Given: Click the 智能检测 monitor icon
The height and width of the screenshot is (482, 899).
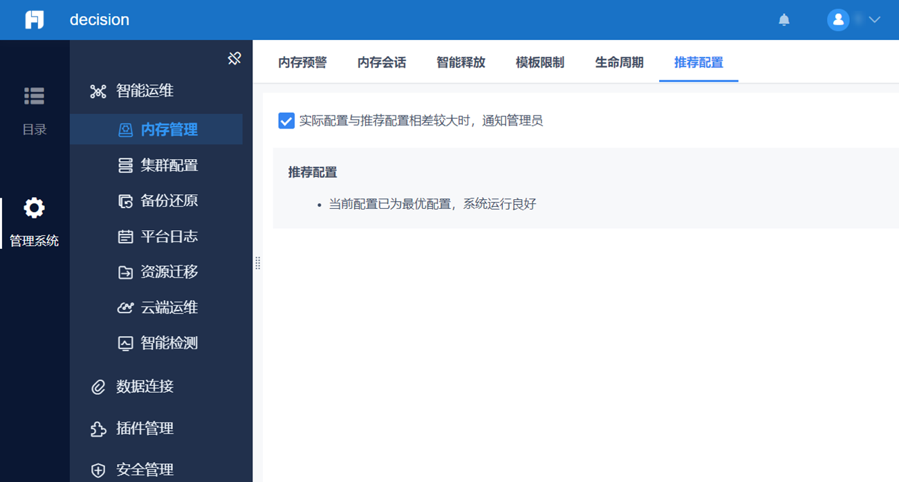Looking at the screenshot, I should click(x=125, y=343).
